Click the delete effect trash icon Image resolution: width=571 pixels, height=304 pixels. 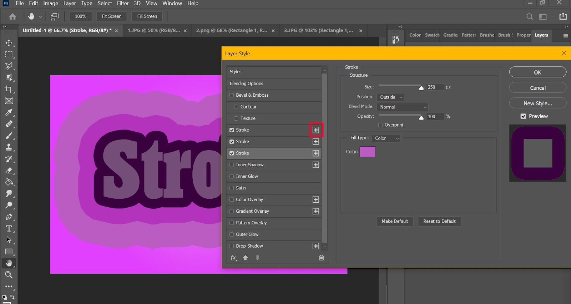[321, 258]
